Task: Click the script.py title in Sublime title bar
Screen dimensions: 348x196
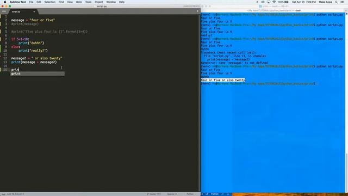Action: (102, 7)
